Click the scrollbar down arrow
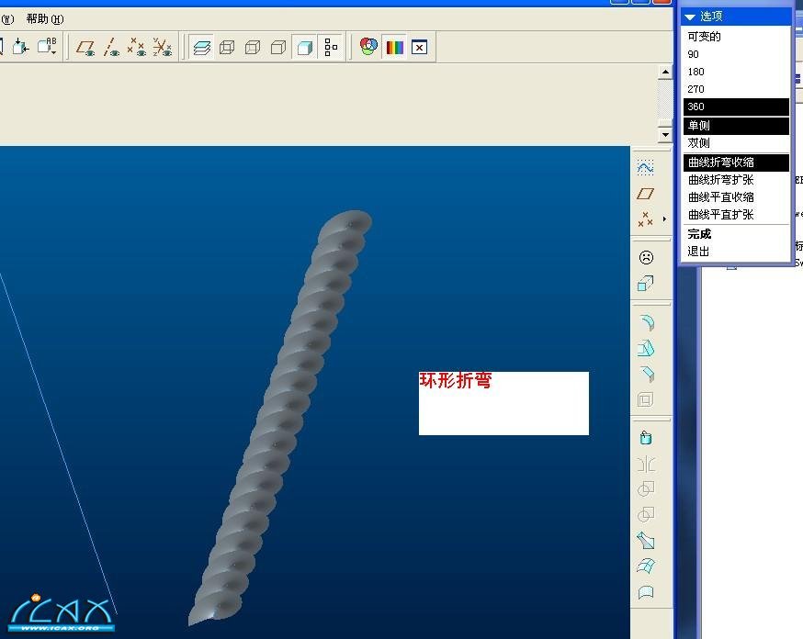The width and height of the screenshot is (803, 639). coord(665,135)
